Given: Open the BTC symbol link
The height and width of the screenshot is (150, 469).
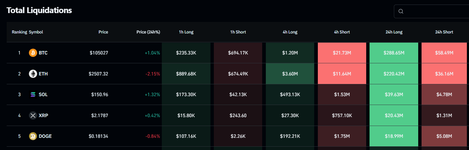Looking at the screenshot, I should point(43,53).
